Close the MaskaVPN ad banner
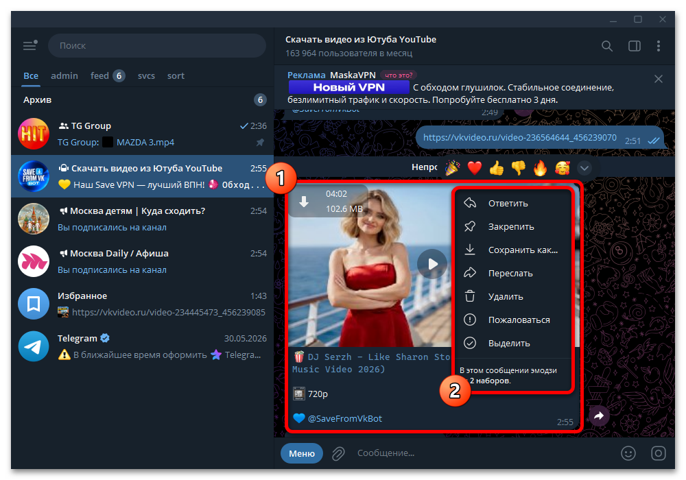Image resolution: width=686 pixels, height=480 pixels. point(659,79)
